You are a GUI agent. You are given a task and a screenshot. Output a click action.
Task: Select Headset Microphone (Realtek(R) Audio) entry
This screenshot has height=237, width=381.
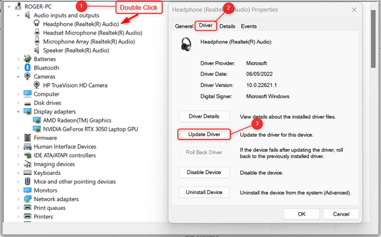[x=92, y=33]
